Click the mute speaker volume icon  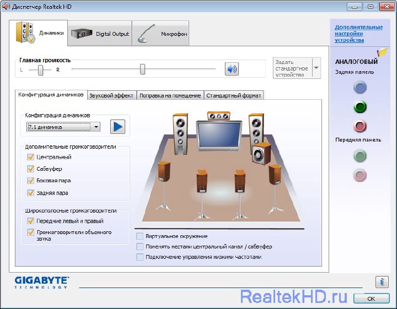coord(232,69)
